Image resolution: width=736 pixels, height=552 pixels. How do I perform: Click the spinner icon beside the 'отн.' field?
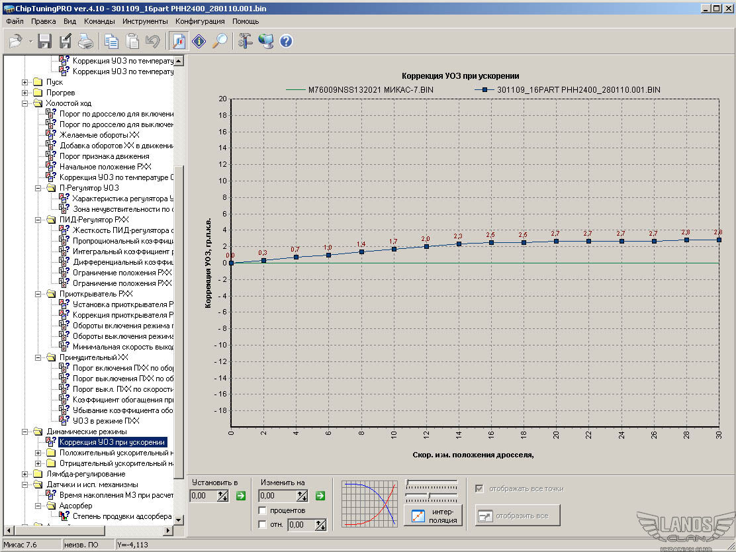pos(320,525)
